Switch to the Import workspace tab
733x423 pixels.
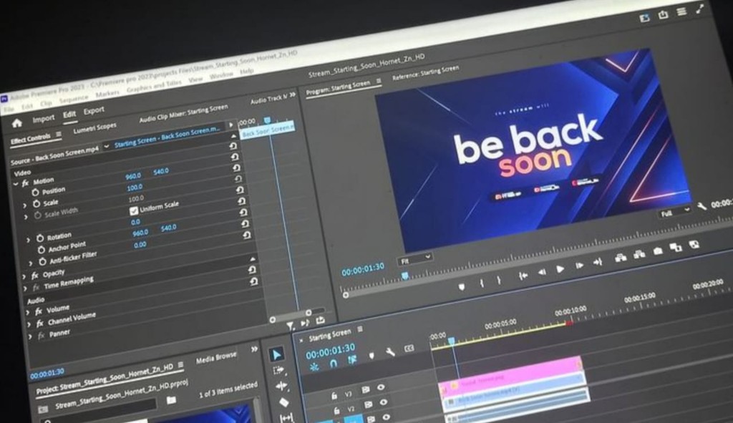click(44, 120)
